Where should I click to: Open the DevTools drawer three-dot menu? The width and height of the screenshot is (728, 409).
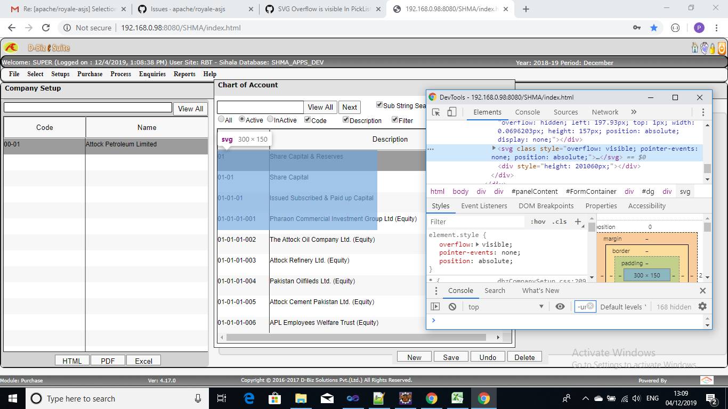tap(436, 290)
